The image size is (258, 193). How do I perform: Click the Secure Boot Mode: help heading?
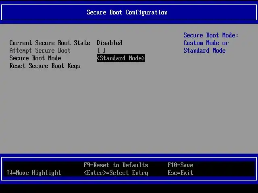tap(211, 35)
